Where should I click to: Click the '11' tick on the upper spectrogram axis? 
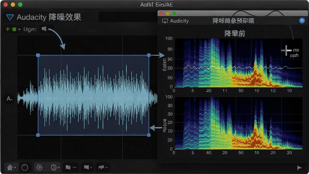tap(225, 91)
